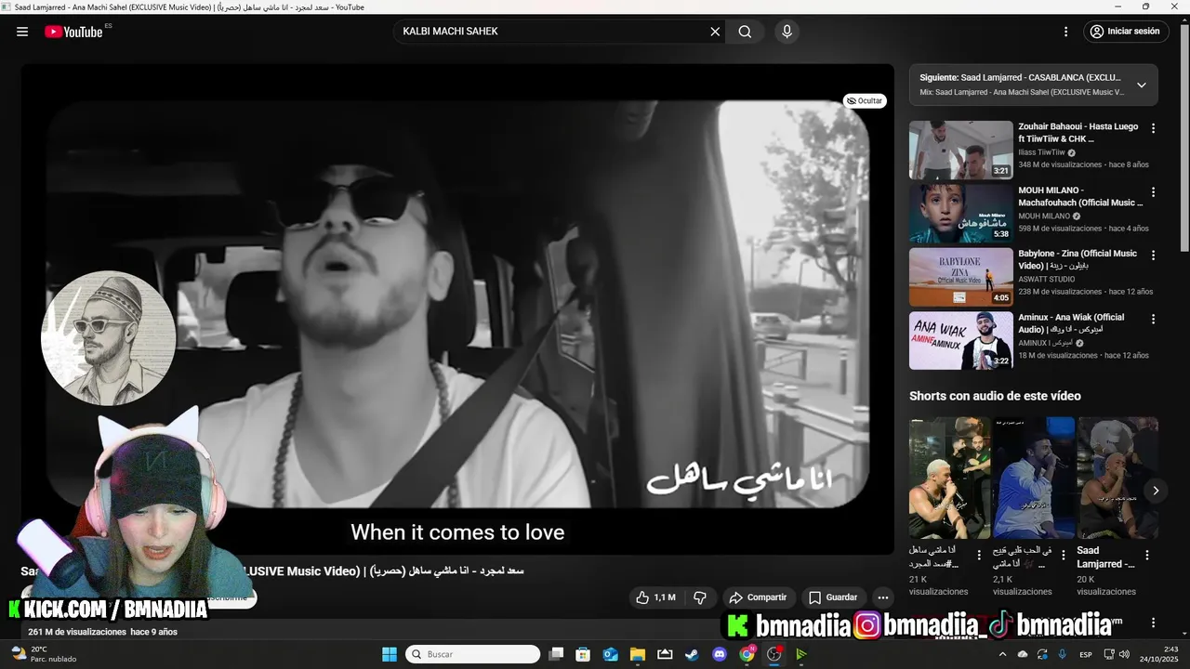Open network and volume quick settings
The image size is (1190, 669).
(x=1118, y=654)
